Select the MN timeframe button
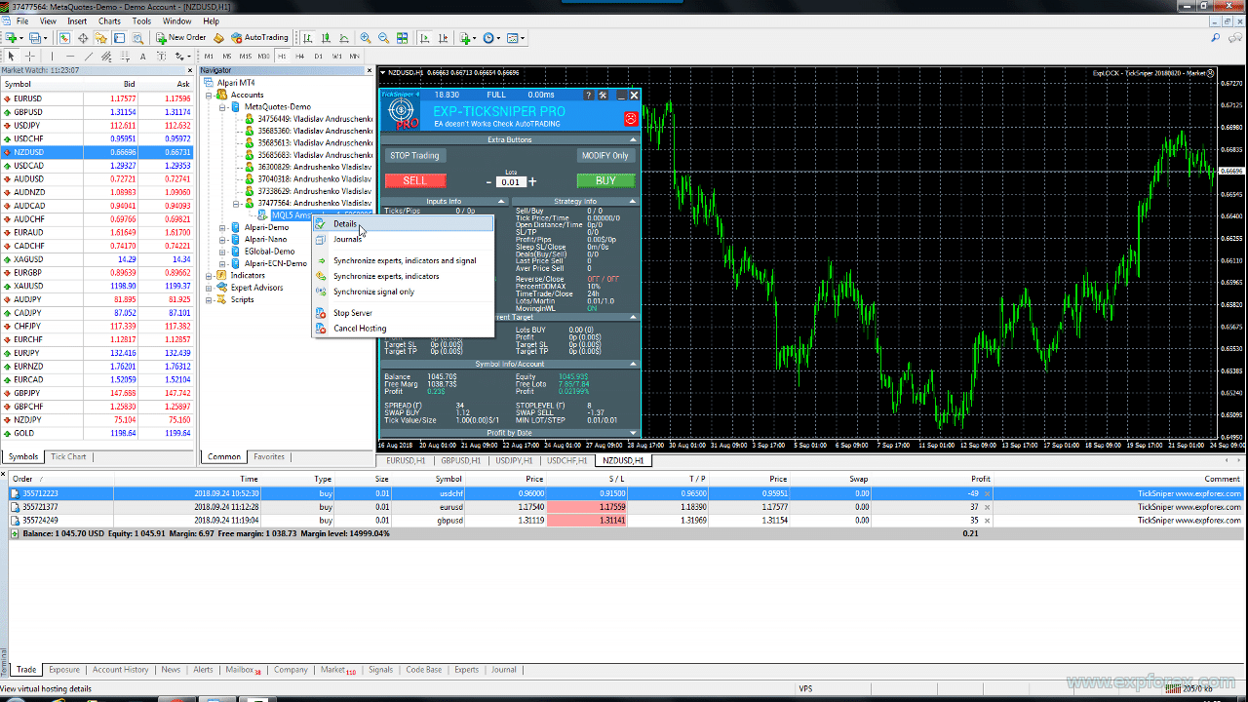 click(x=355, y=56)
